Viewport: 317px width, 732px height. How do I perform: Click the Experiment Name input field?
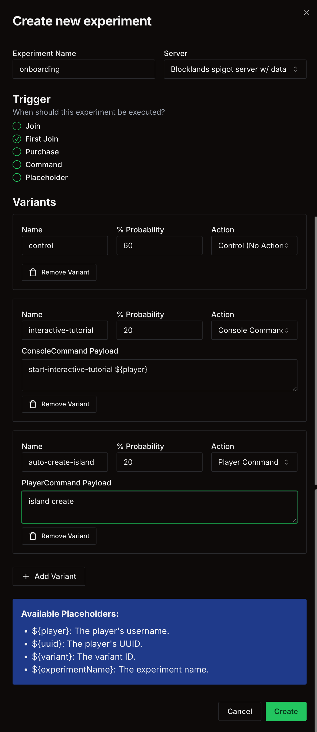click(84, 69)
